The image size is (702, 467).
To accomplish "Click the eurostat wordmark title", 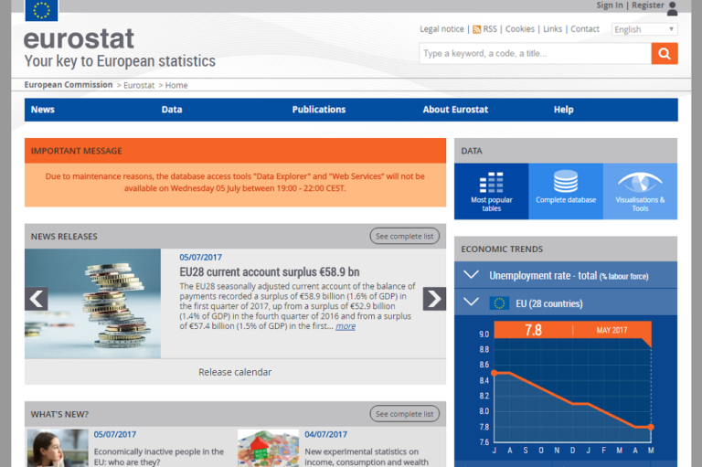I will [79, 38].
